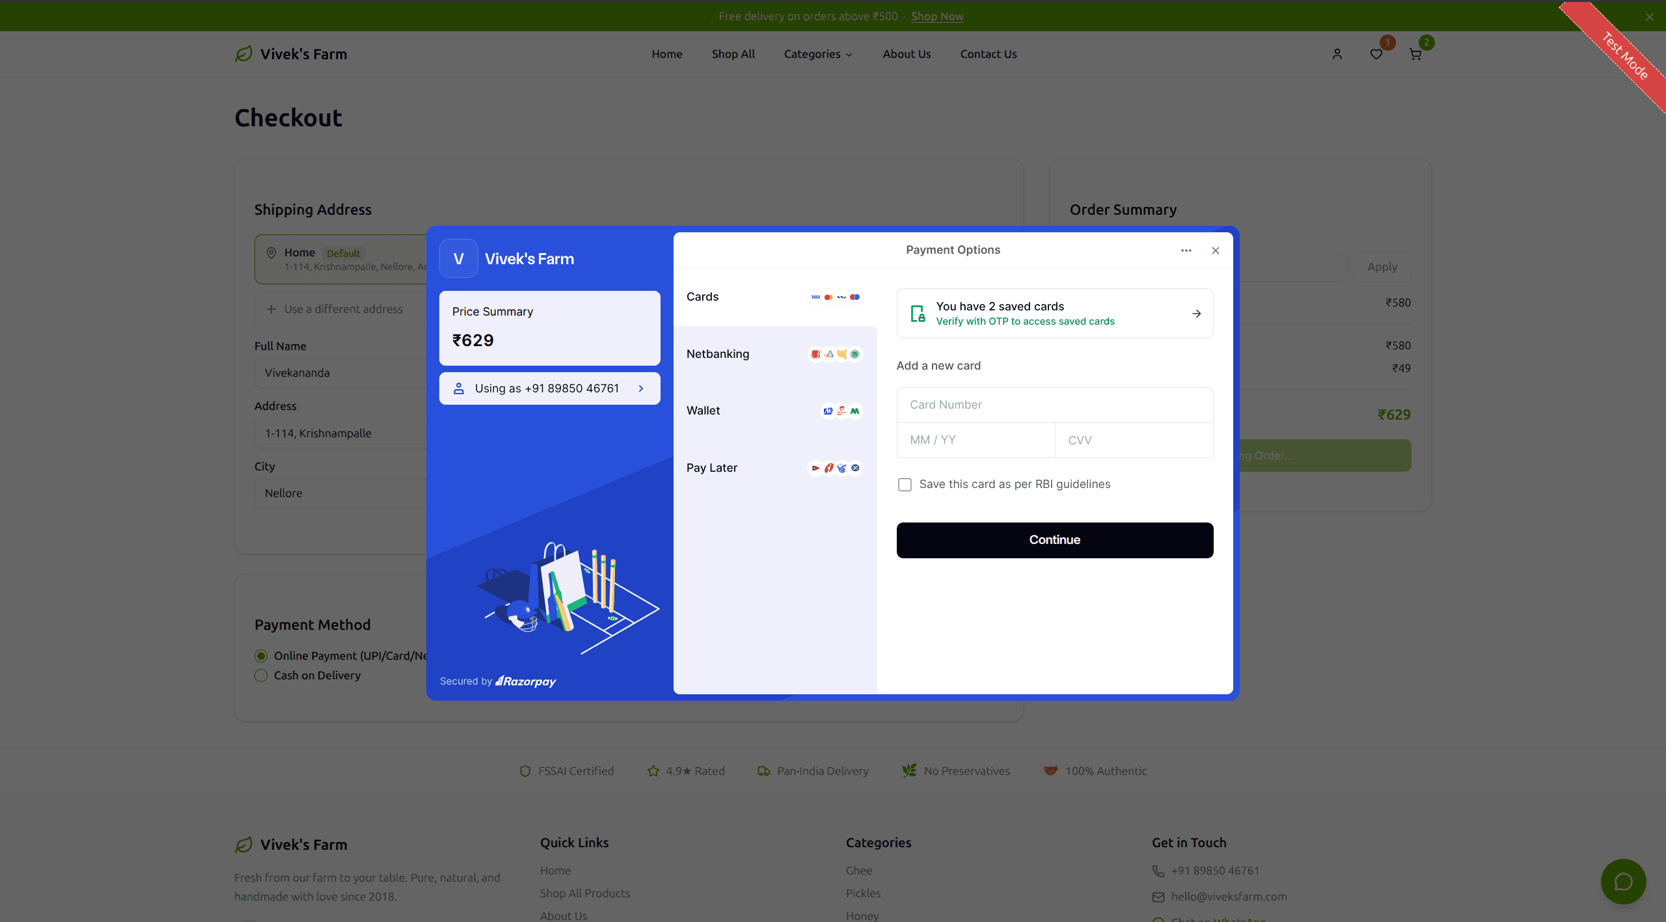Expand Using as +91 89850 46761 contact
Screen dimensions: 1666x922
[549, 388]
